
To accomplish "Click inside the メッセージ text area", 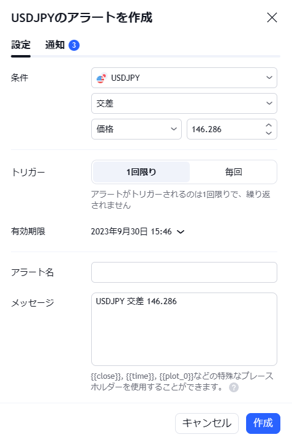I will (x=184, y=329).
